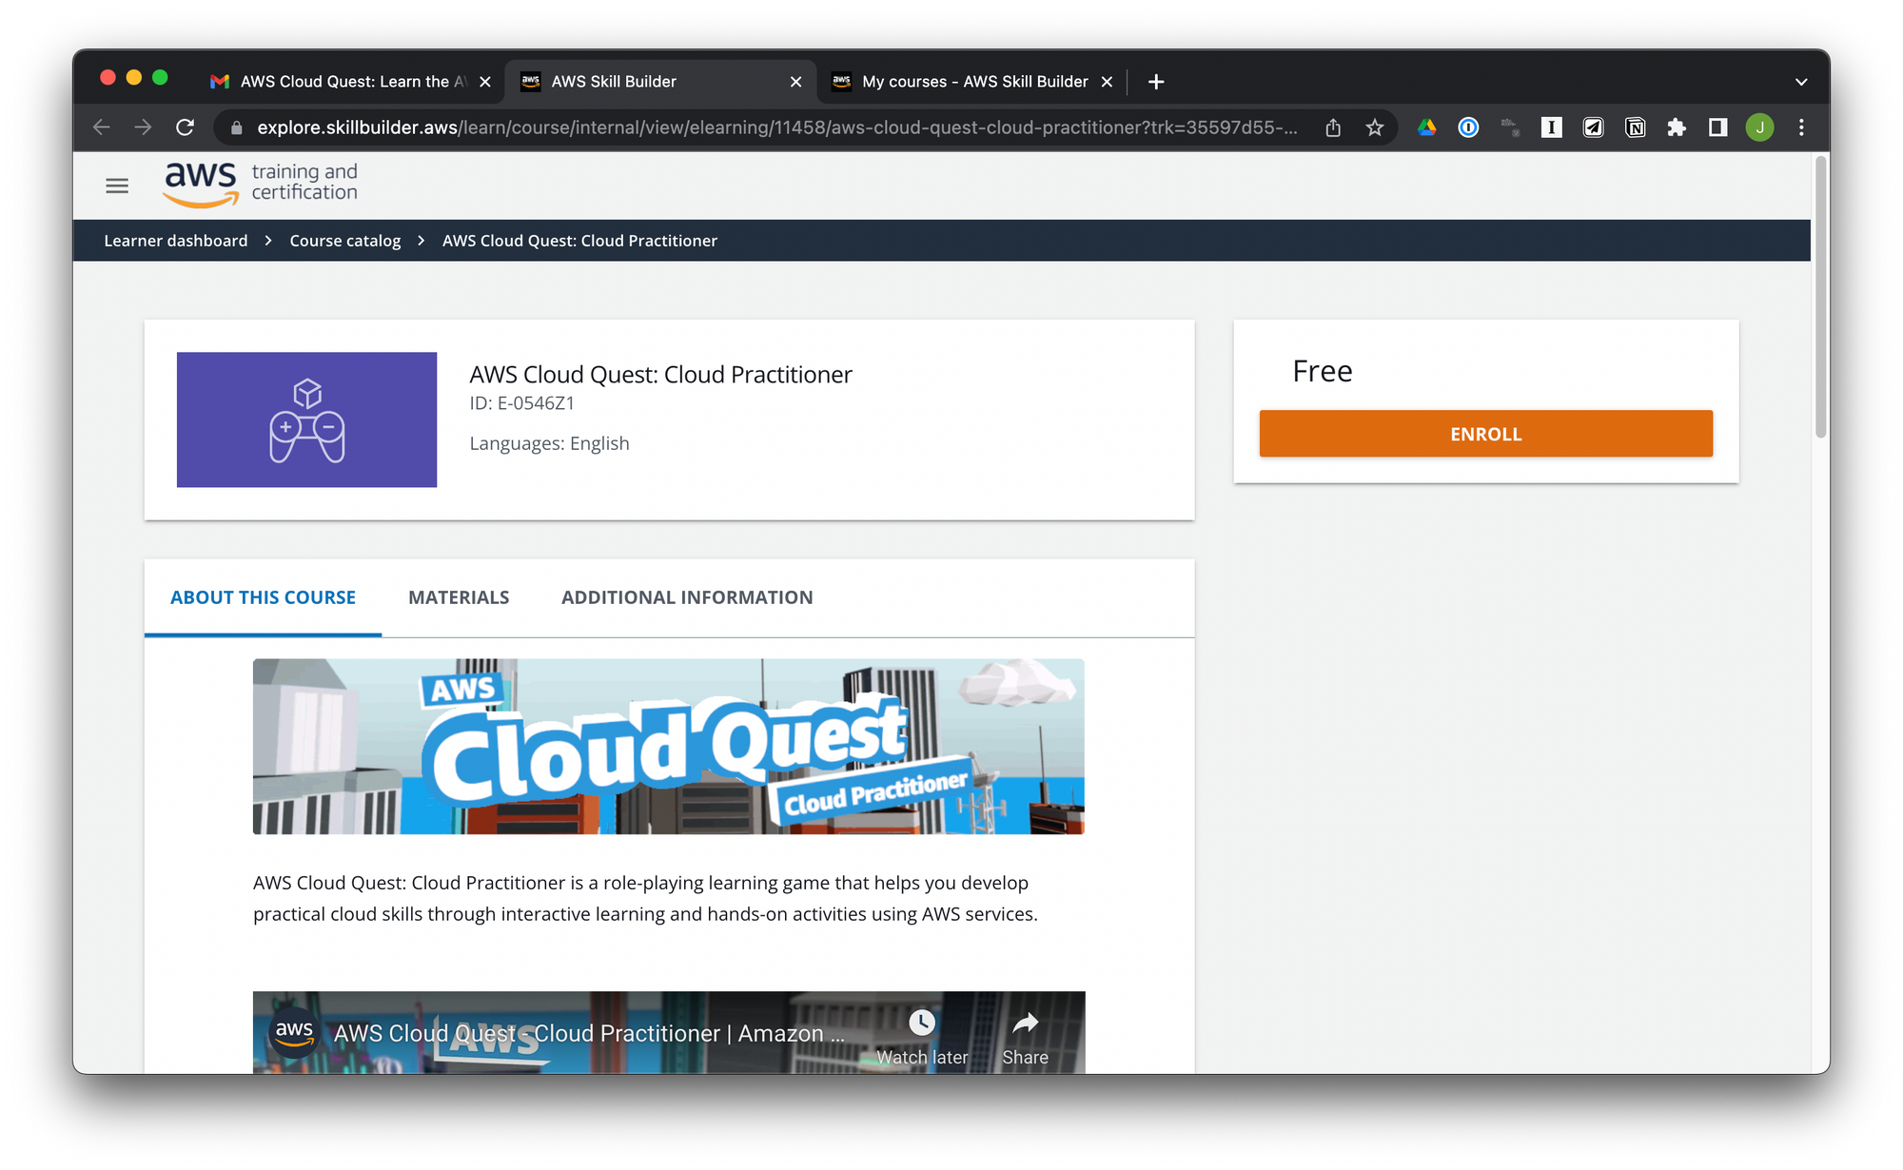The image size is (1903, 1170).
Task: Click the page vertical scrollbar
Action: (x=1821, y=297)
